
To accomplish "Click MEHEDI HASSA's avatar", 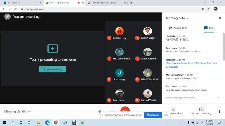I will [x=148, y=73].
